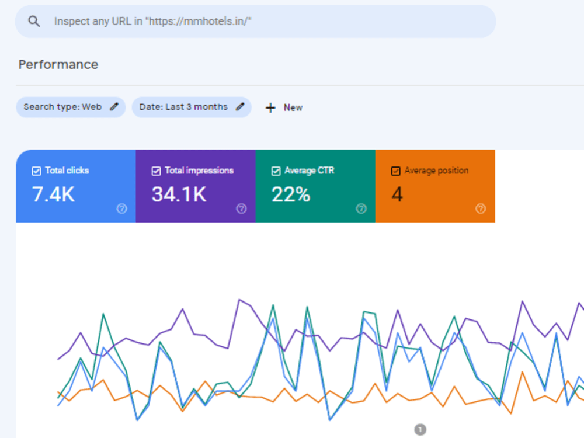Click the gray annotation marker on chart
Viewport: 584px width, 438px height.
(x=420, y=429)
